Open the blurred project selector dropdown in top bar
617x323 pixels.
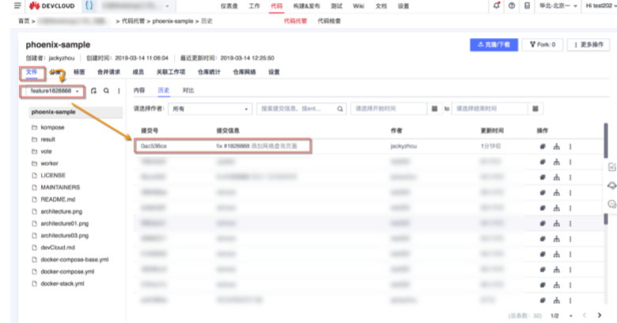[136, 6]
